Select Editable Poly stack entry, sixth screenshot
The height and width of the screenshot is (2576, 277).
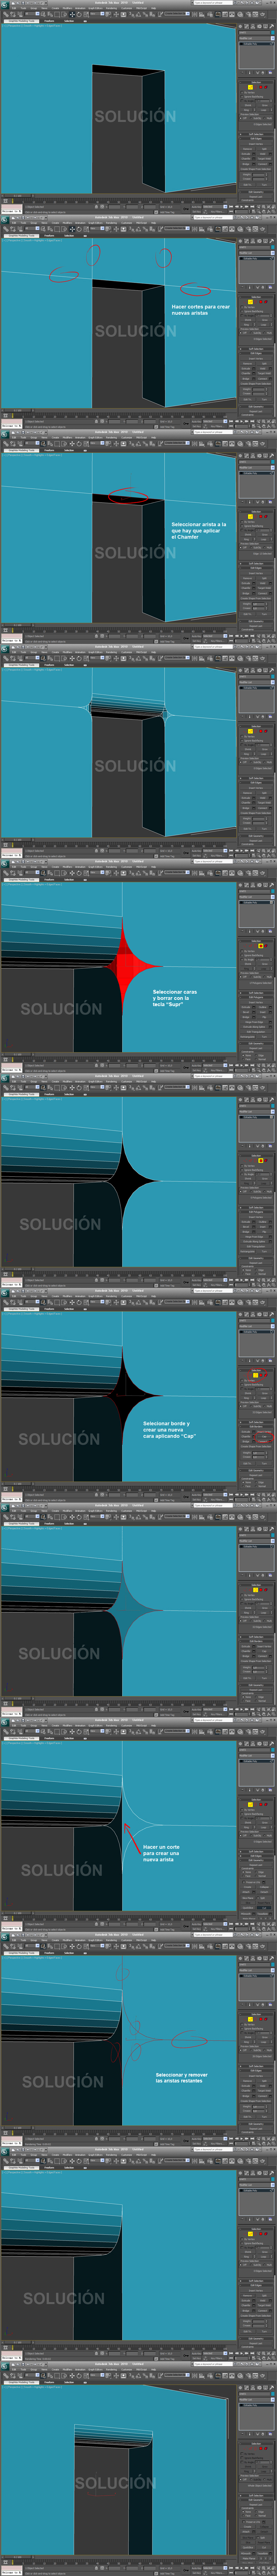[x=256, y=1117]
